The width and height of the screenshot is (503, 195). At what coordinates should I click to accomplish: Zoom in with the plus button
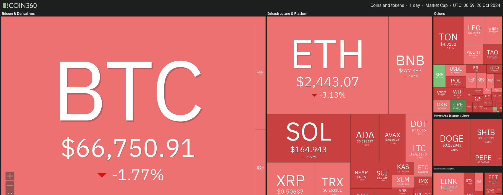[x=10, y=176]
